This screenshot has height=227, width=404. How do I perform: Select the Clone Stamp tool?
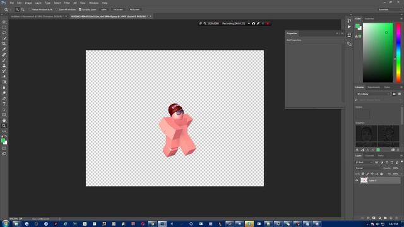4,66
